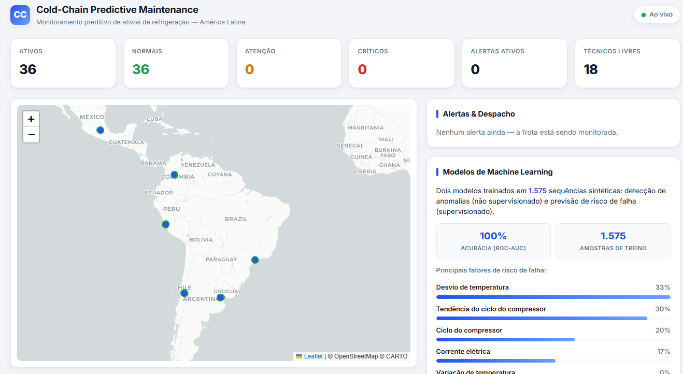Image resolution: width=683 pixels, height=374 pixels.
Task: Zoom out on the map
Action: [31, 135]
